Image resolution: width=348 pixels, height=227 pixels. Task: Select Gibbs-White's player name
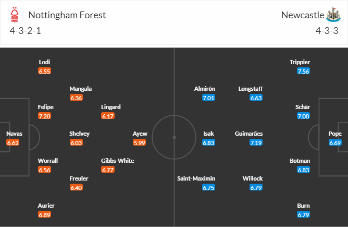click(x=117, y=160)
